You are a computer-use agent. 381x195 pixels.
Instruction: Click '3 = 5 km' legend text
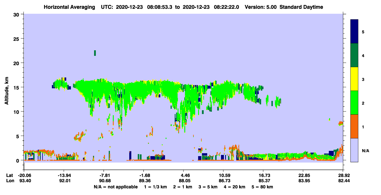207,187
